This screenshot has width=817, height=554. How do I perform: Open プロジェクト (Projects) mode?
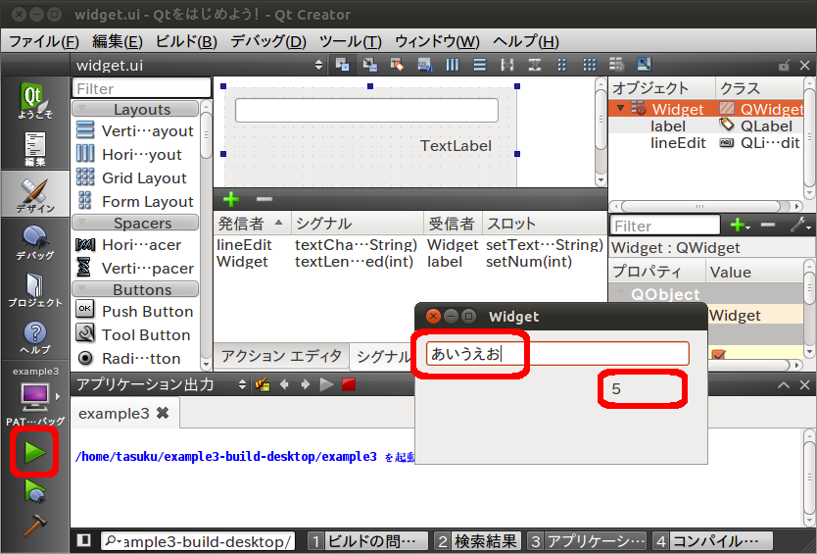(35, 290)
